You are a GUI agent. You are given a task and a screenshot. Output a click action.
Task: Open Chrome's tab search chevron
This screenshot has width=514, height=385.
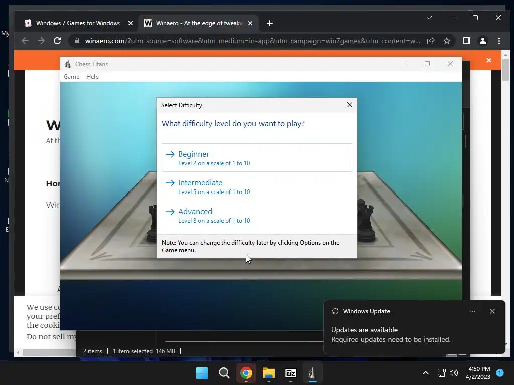coord(429,18)
